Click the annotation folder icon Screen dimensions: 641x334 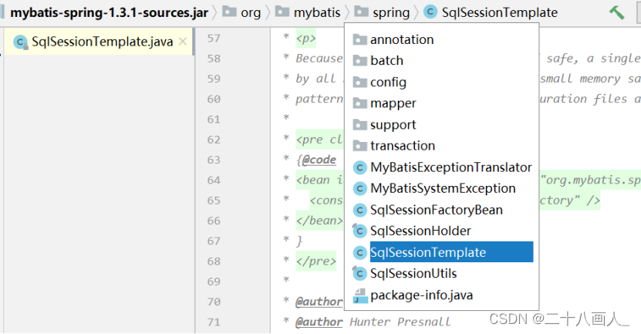pos(359,39)
